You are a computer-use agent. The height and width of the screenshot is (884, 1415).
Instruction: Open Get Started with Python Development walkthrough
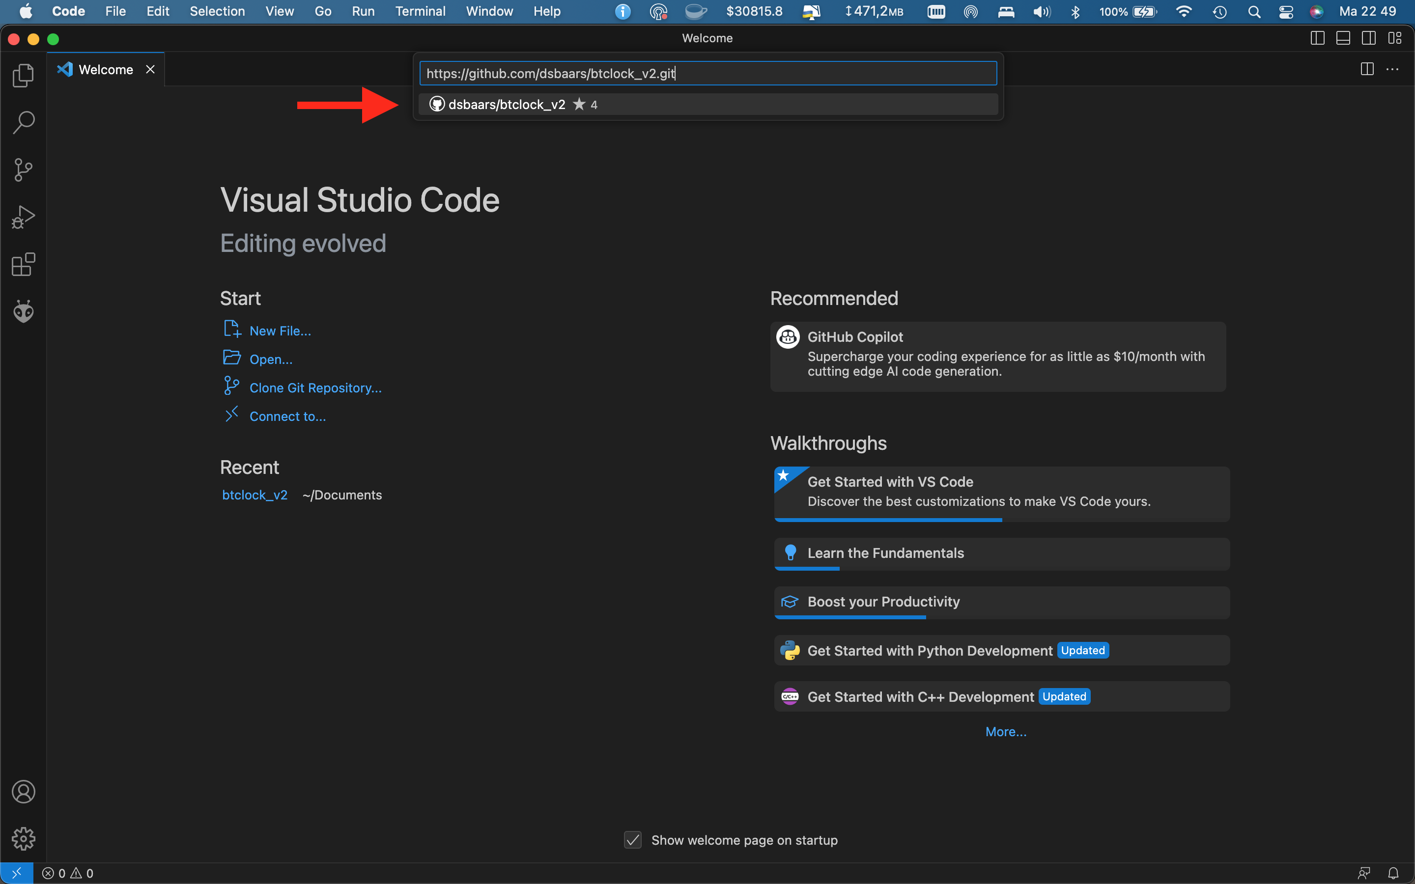[1002, 650]
